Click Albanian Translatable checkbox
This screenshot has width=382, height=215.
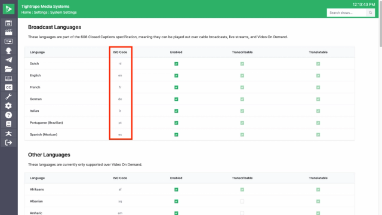pos(318,201)
